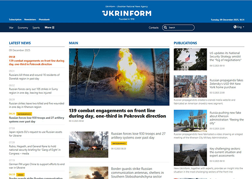This screenshot has width=252, height=179.
Task: Open the smoke cloud thumbnail for the border guards story
Action: tap(89, 173)
